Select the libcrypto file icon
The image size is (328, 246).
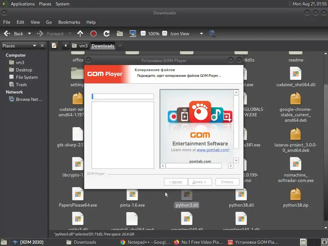point(78,164)
